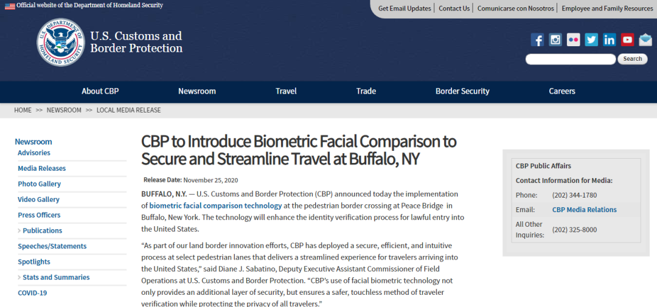Open Press Officers in the sidebar
Image resolution: width=657 pixels, height=307 pixels.
point(39,215)
